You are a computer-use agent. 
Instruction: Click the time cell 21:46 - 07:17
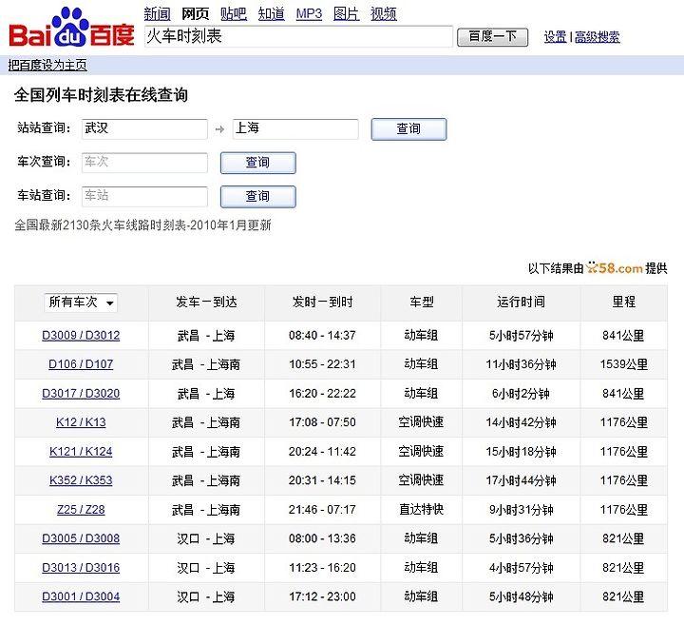click(322, 510)
